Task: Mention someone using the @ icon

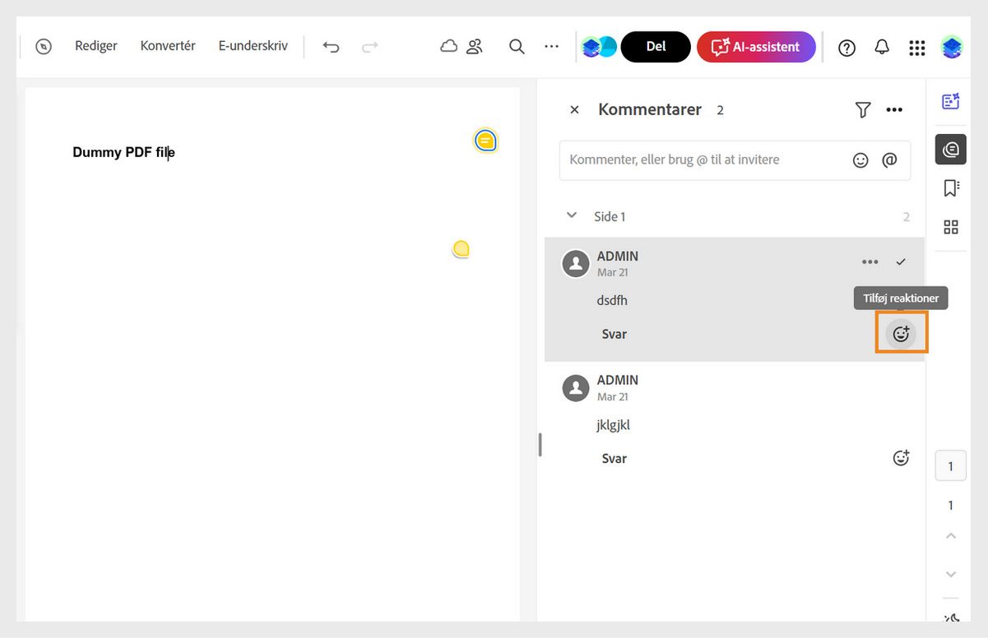Action: click(x=889, y=159)
